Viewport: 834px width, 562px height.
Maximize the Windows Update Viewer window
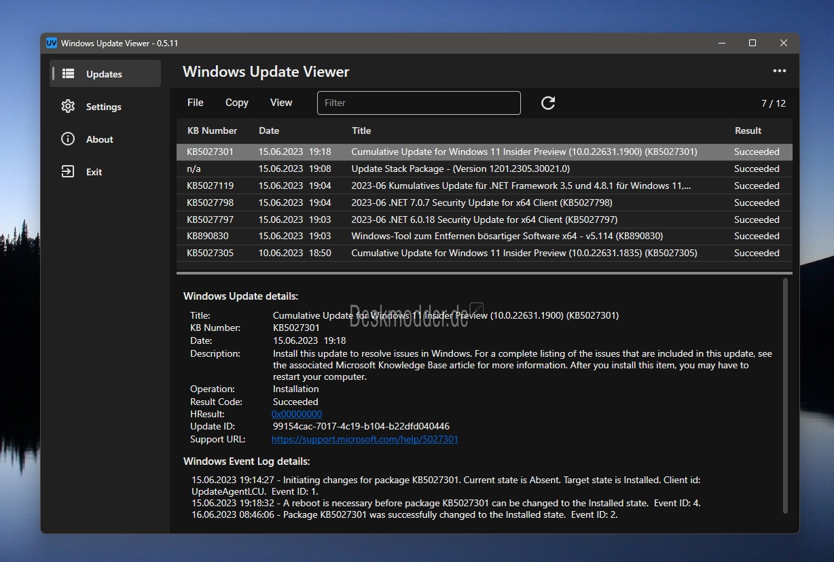(x=753, y=43)
